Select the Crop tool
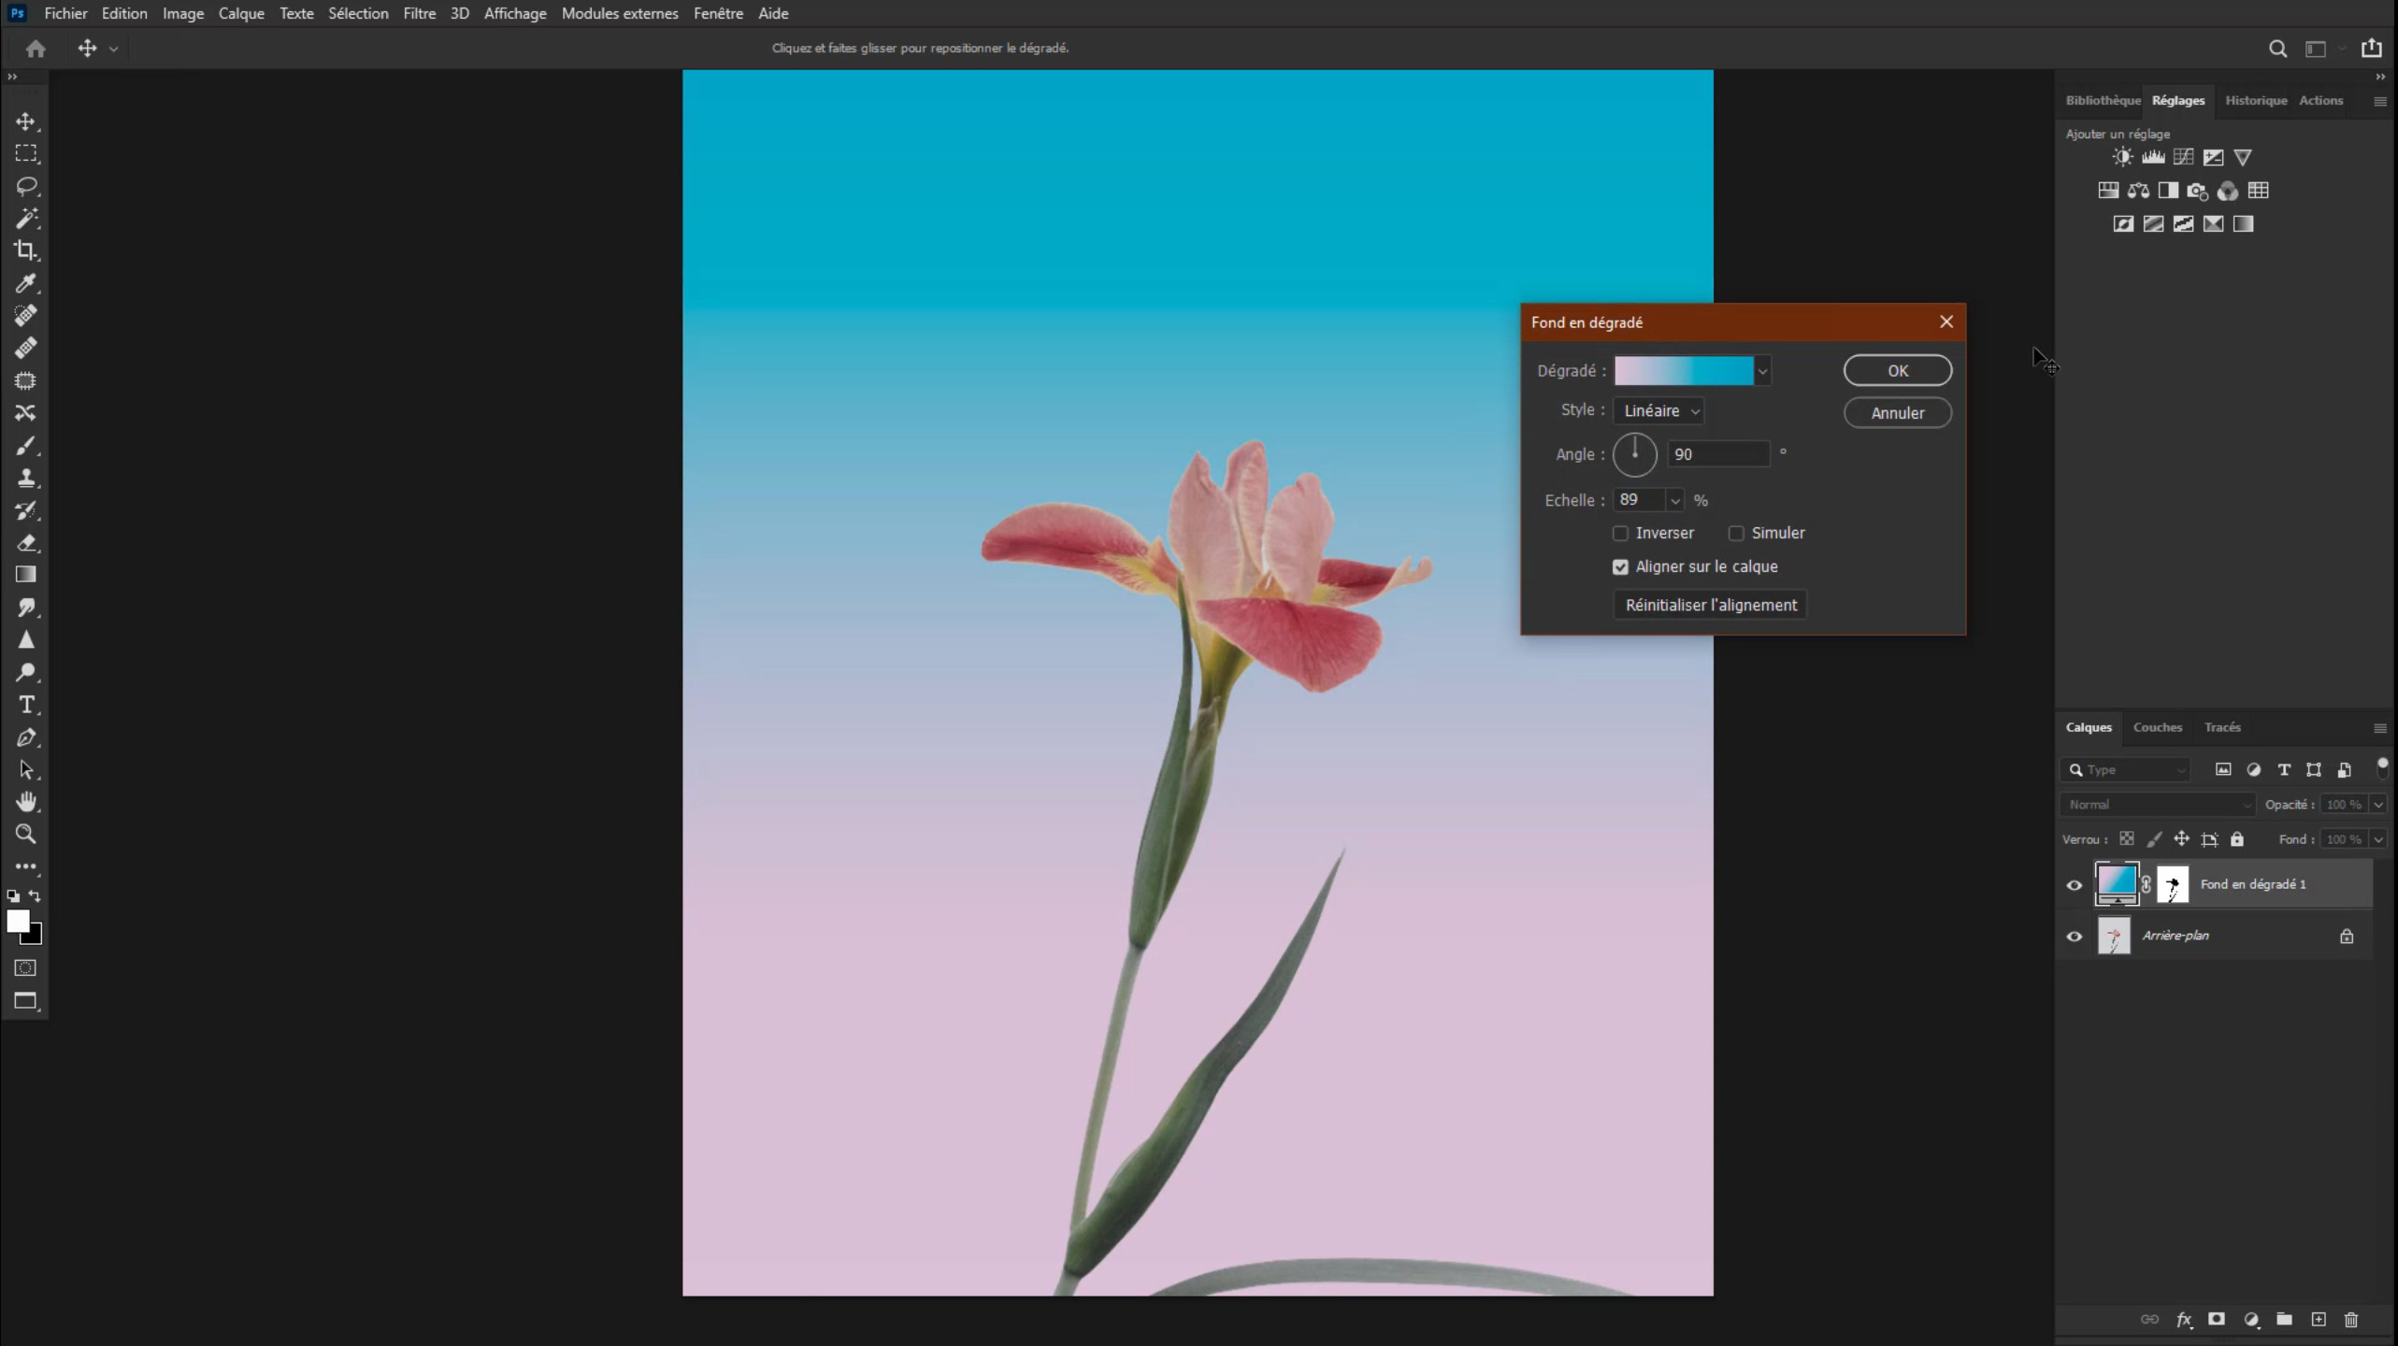 click(26, 251)
